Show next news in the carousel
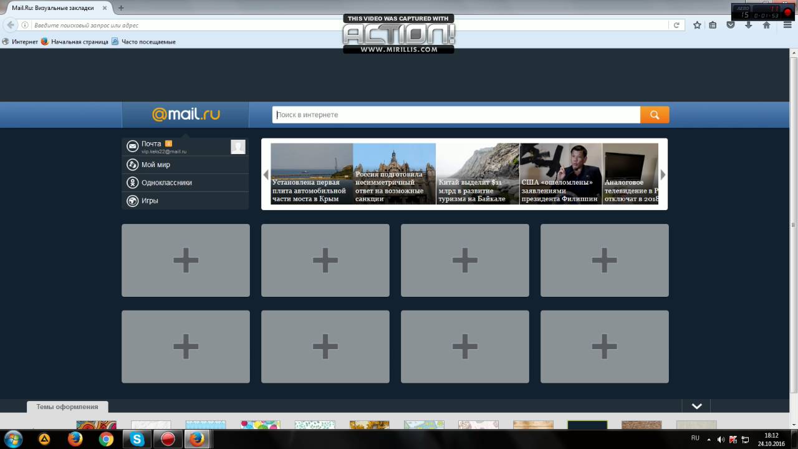Viewport: 798px width, 449px height. (x=663, y=175)
